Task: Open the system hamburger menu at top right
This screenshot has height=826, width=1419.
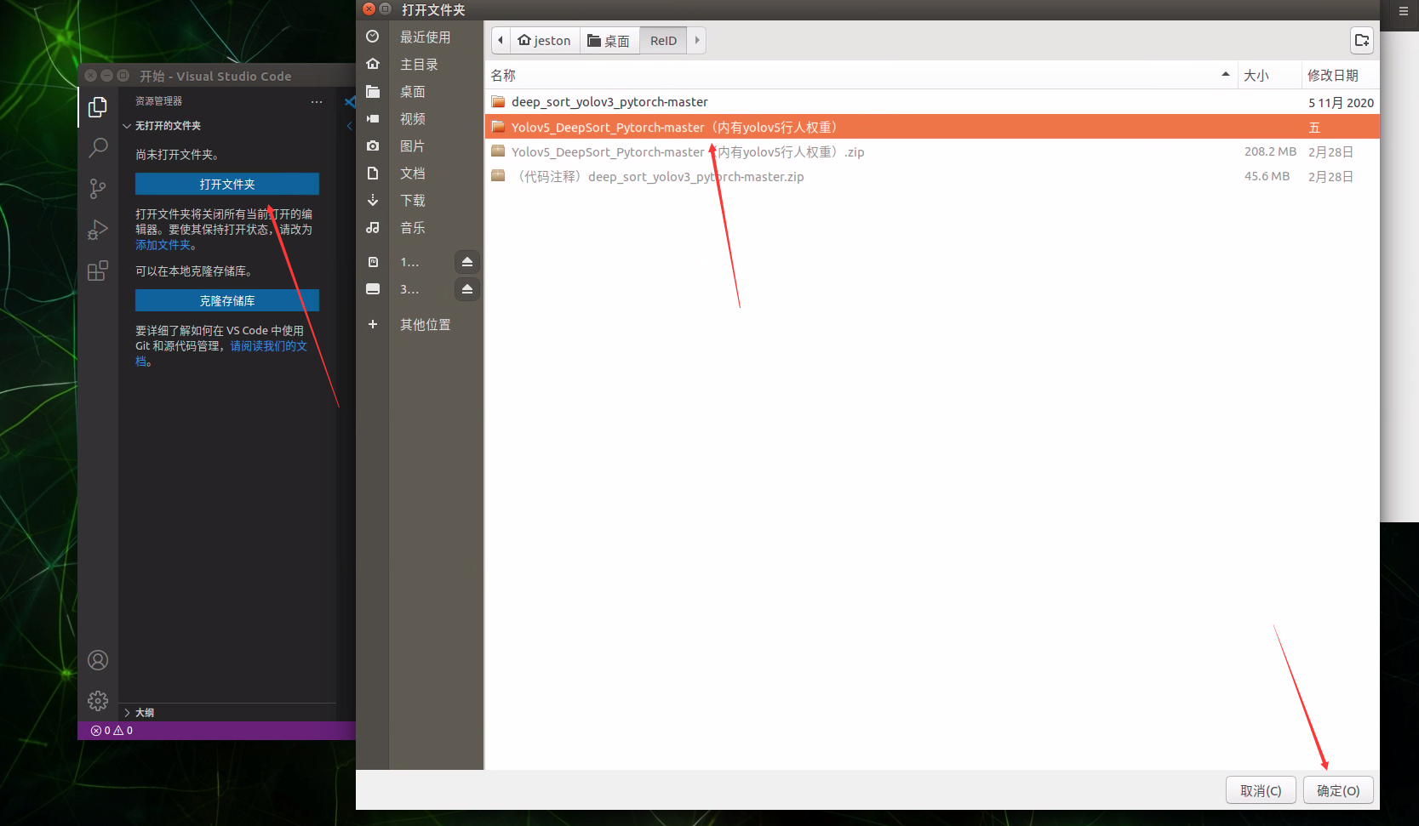Action: pos(1404,11)
